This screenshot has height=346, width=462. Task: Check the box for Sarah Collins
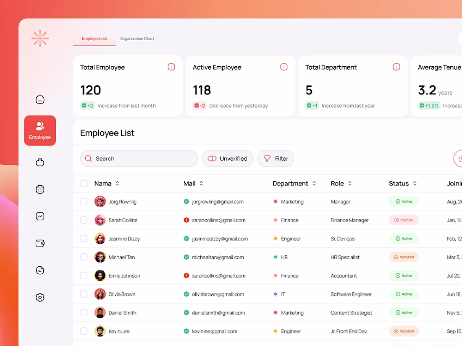tap(84, 220)
